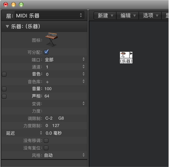Select the (乐器) instrument object in the environment
Image resolution: width=169 pixels, height=167 pixels.
(126, 57)
